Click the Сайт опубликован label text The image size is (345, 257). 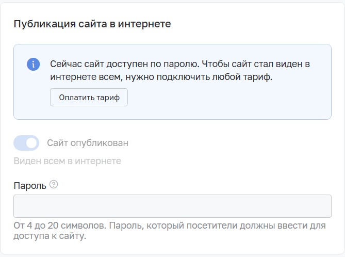click(88, 143)
